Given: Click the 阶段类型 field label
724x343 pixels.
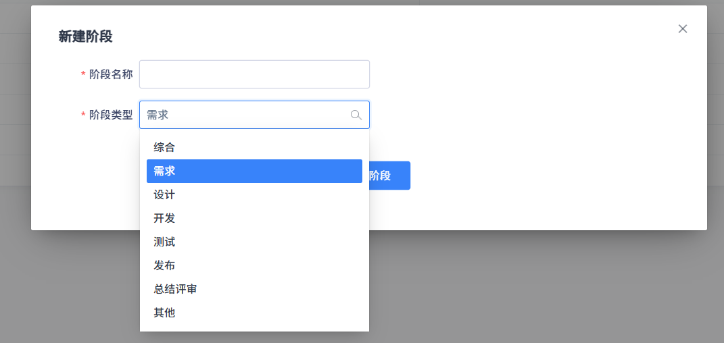Looking at the screenshot, I should click(111, 115).
